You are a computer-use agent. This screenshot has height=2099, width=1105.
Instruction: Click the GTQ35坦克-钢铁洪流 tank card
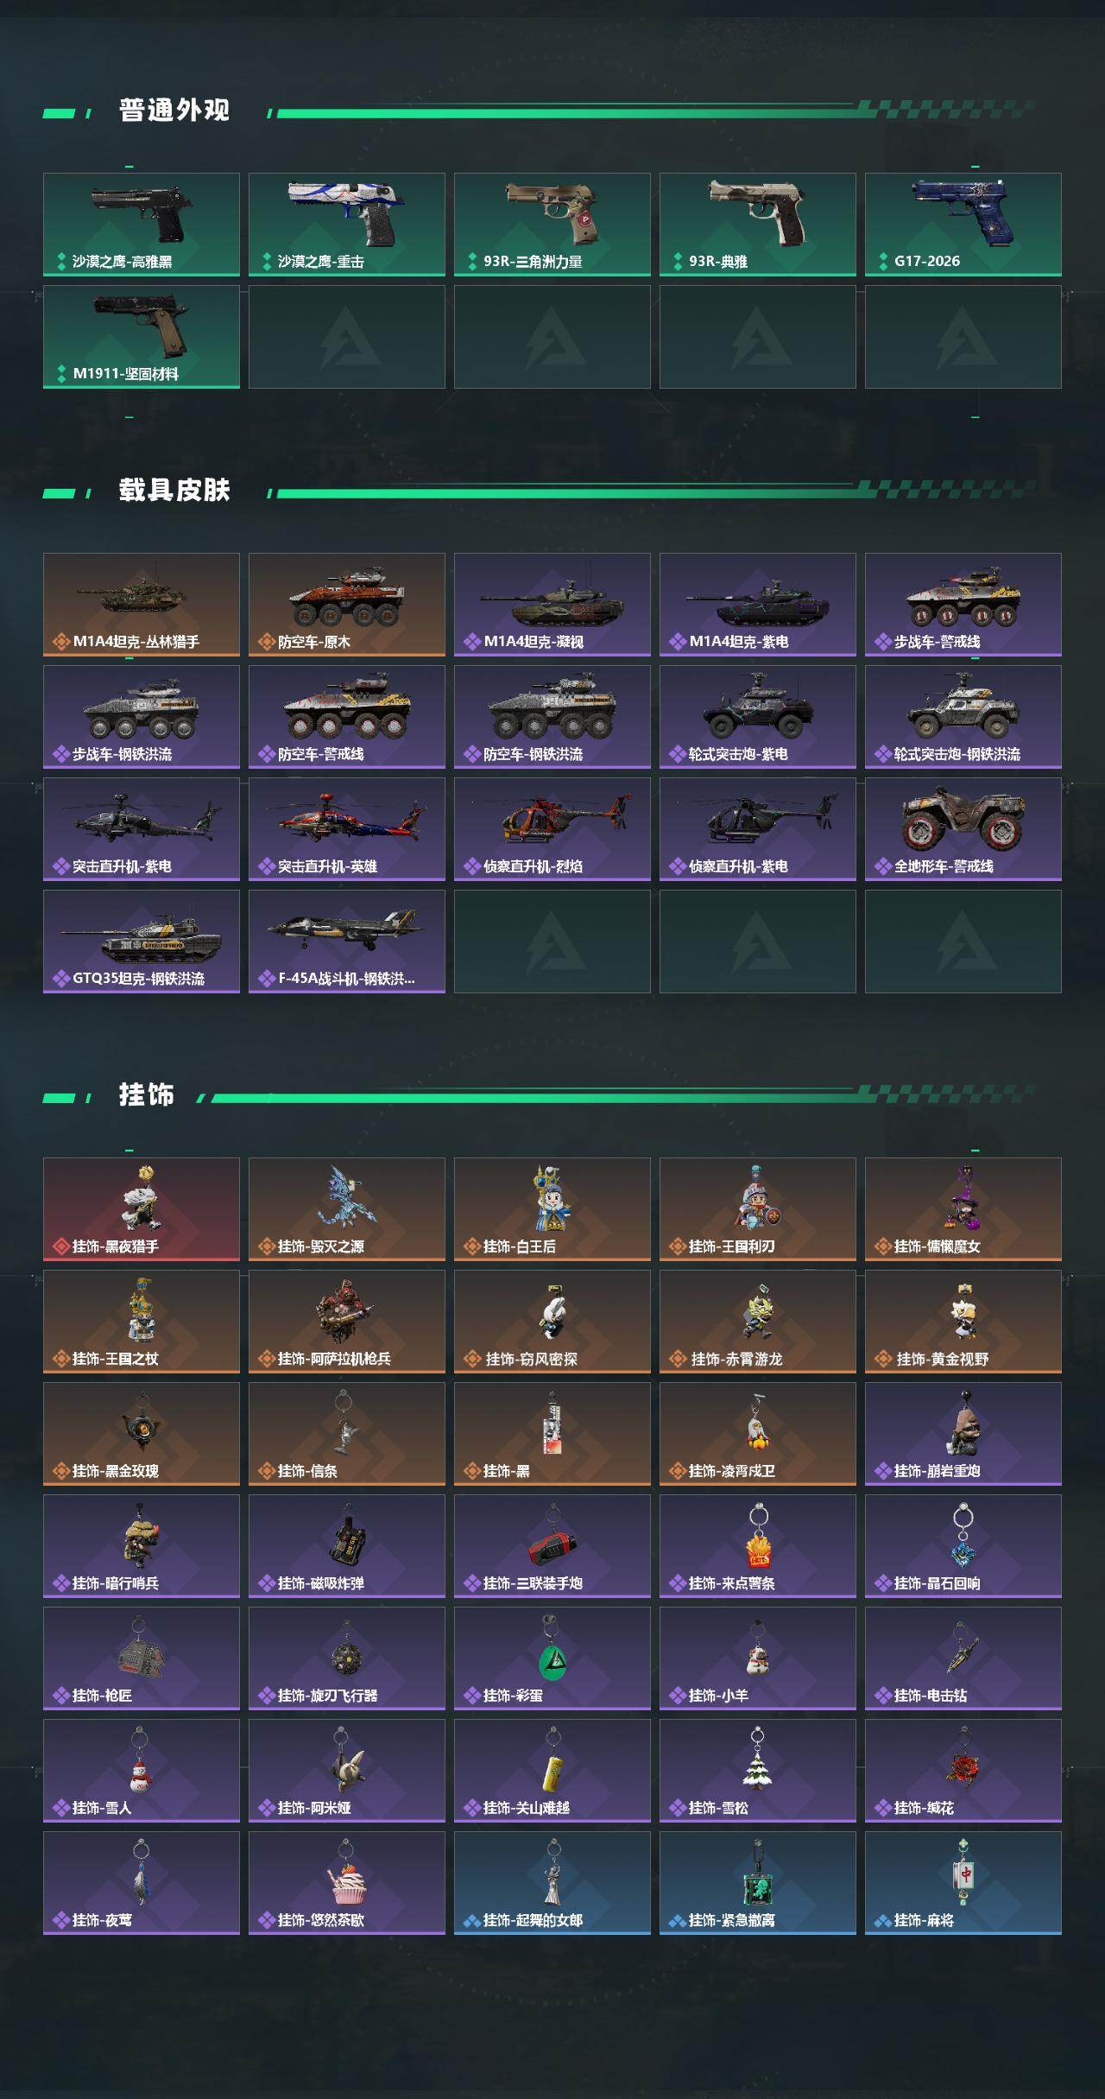pyautogui.click(x=142, y=942)
